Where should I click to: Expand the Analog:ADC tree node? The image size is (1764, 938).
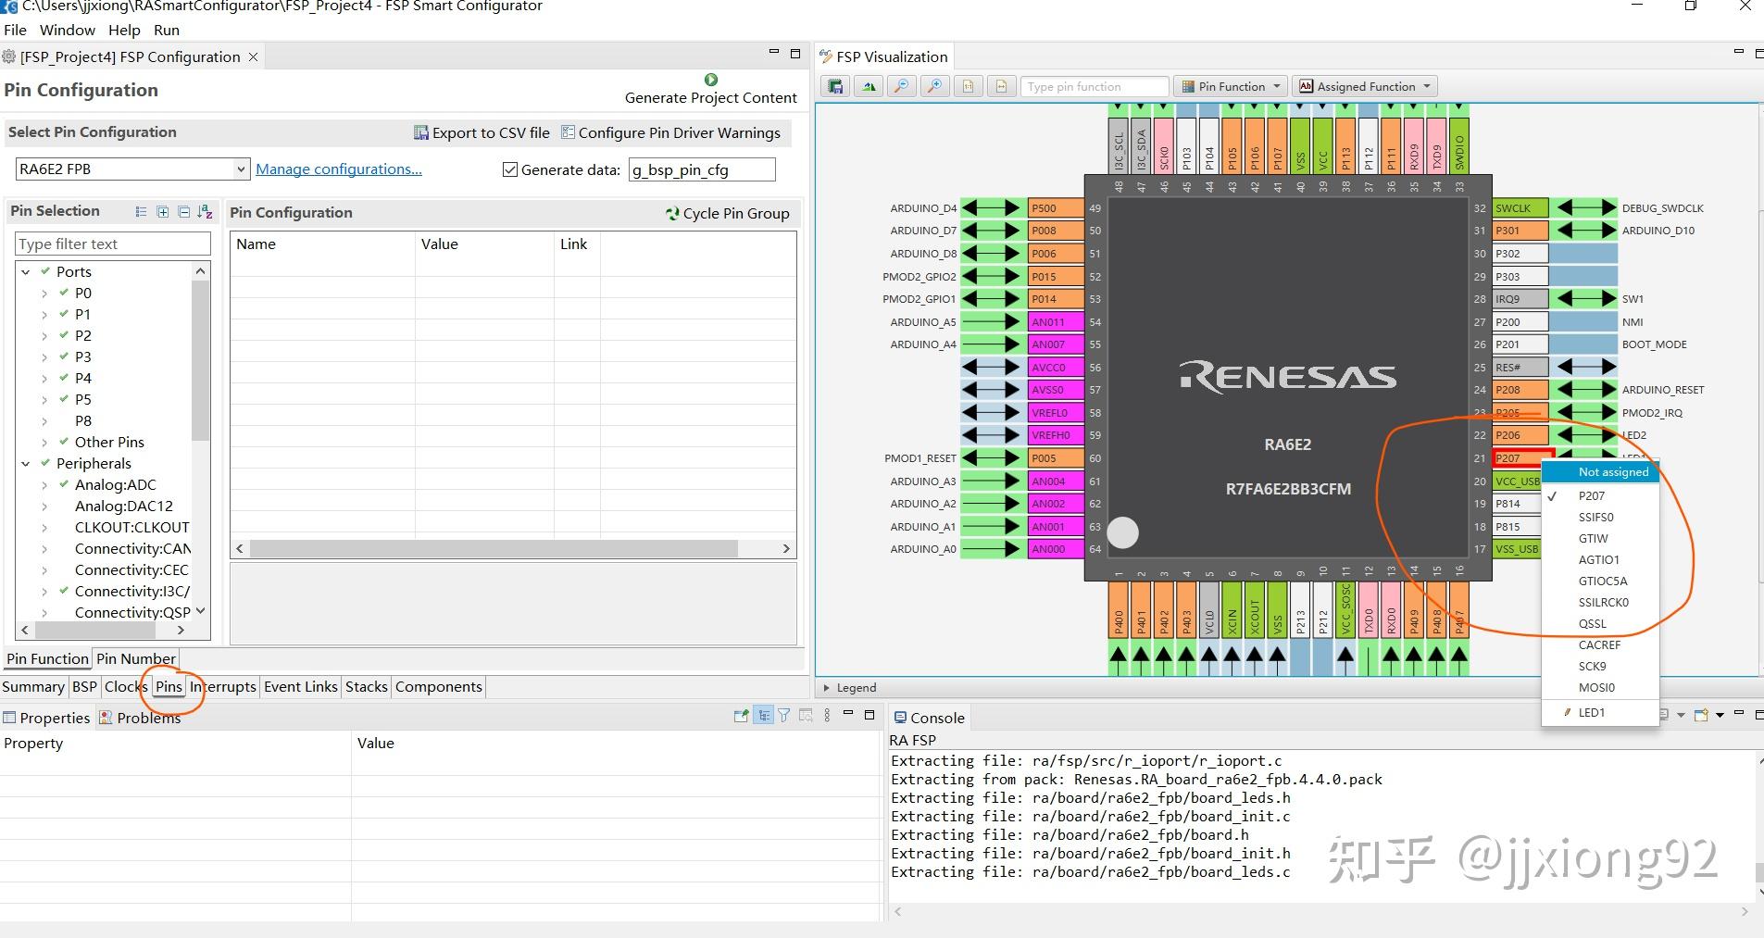coord(44,484)
